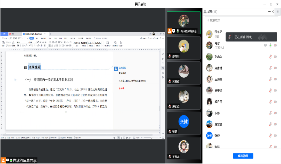Click 颜丹丹's camera-off icon
281x164 pixels.
coord(275,102)
